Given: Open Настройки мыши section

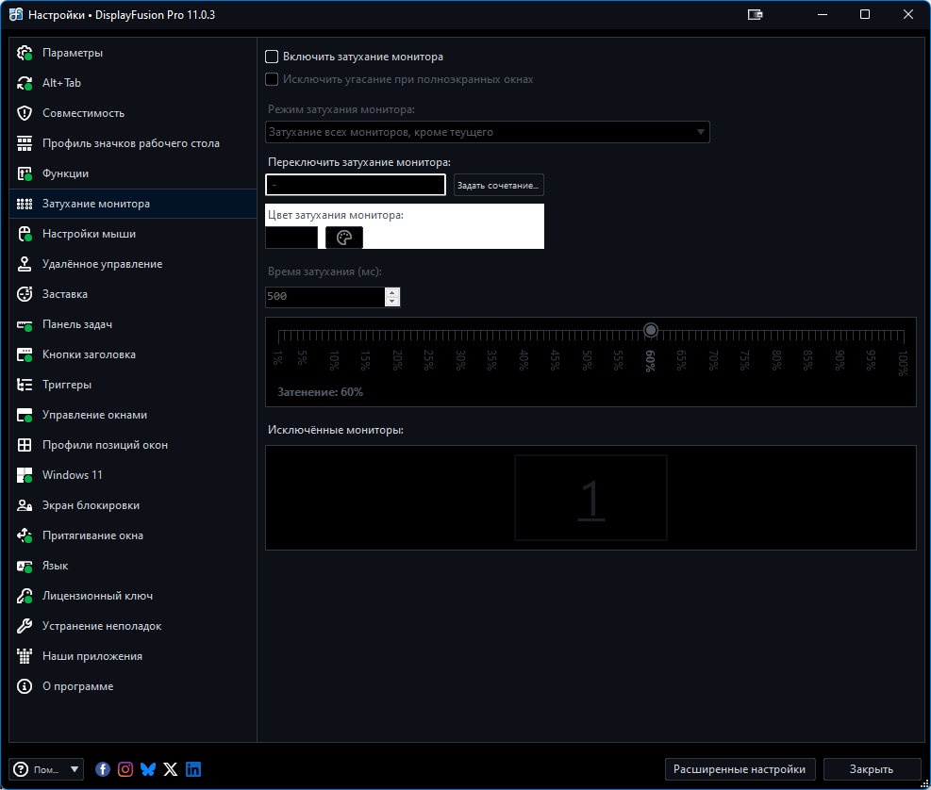Looking at the screenshot, I should click(89, 234).
